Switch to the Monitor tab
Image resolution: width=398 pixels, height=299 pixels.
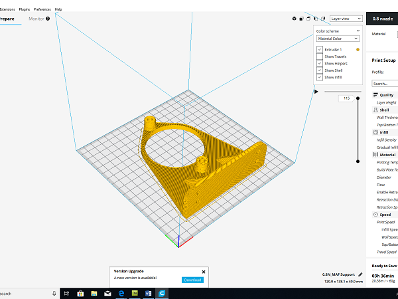click(x=36, y=19)
